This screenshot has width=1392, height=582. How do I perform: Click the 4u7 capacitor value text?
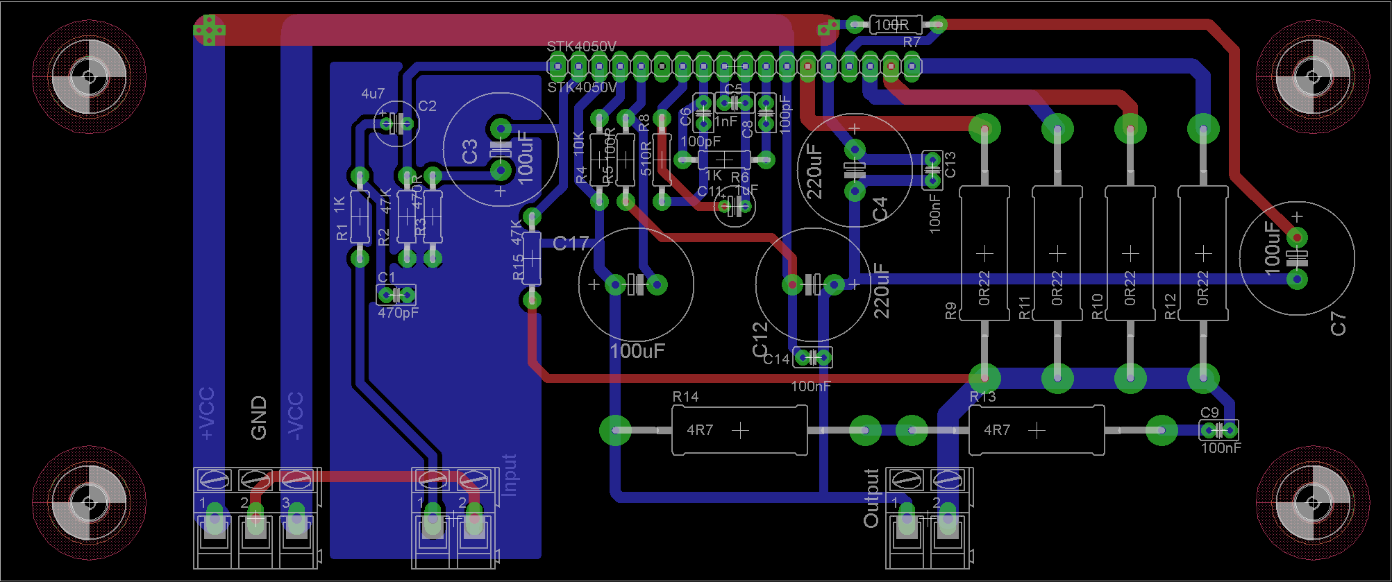tap(373, 93)
